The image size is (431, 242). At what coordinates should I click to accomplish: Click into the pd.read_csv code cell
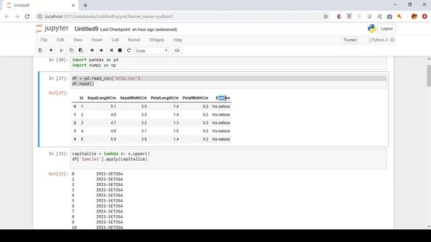(x=228, y=81)
